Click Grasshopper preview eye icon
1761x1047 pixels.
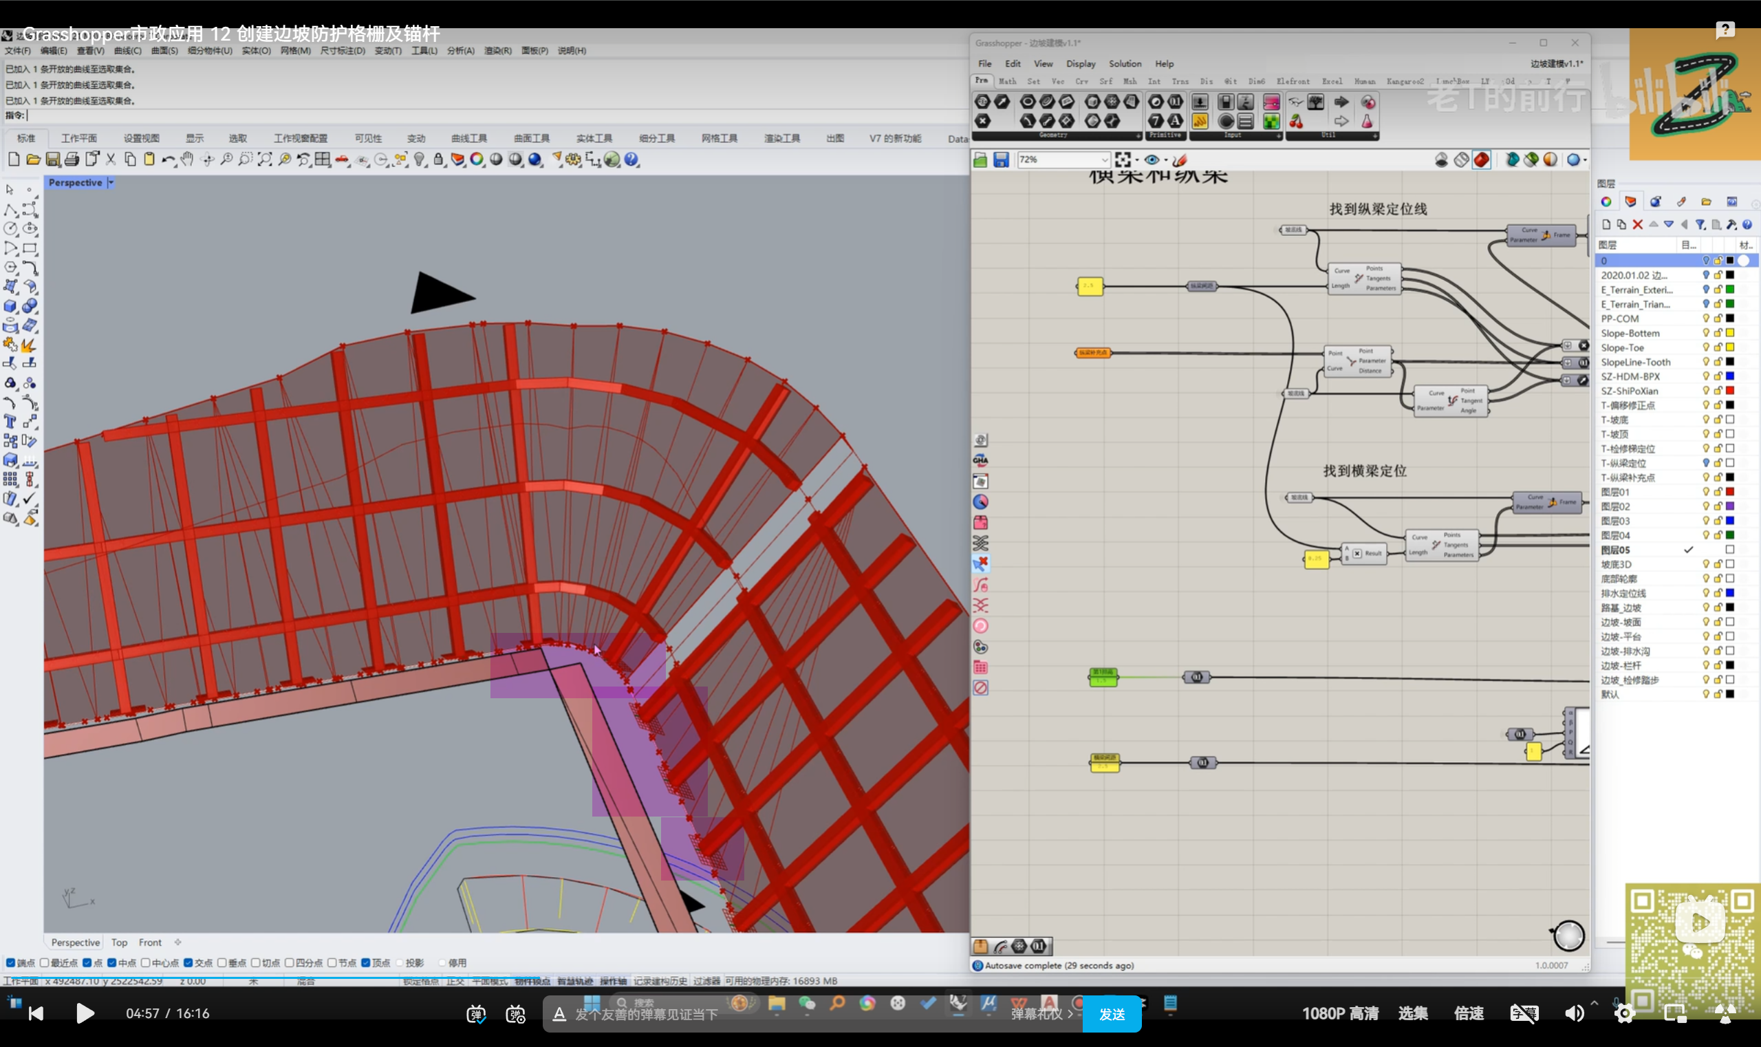1152,160
